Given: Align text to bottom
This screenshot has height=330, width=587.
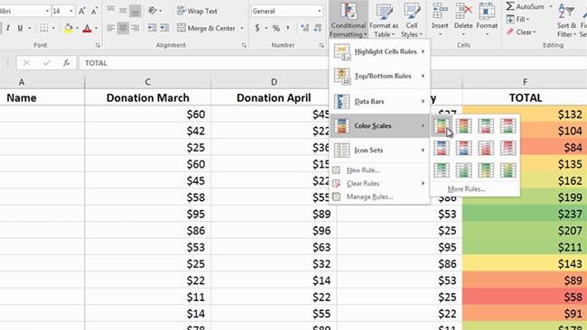Looking at the screenshot, I should tap(135, 11).
